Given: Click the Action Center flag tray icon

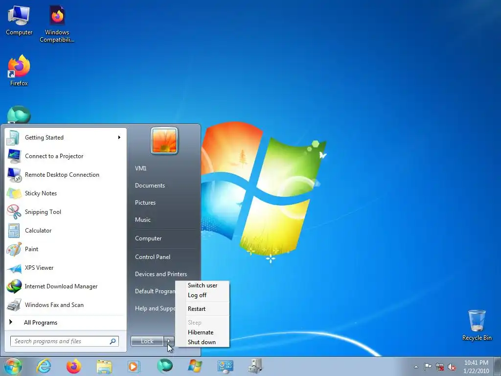Looking at the screenshot, I should click(x=428, y=366).
